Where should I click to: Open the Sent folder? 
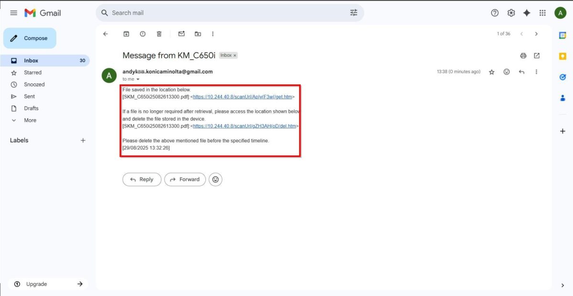point(29,96)
